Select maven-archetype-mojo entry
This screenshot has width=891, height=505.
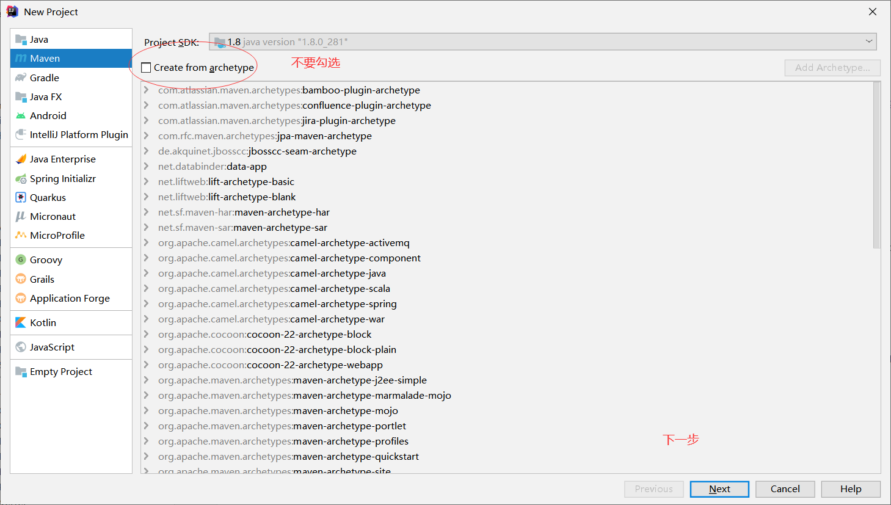278,410
